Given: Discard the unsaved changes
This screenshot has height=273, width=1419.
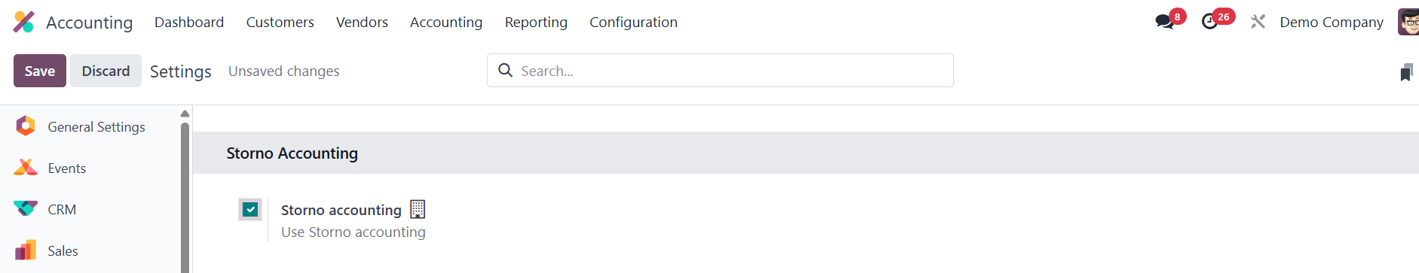Looking at the screenshot, I should 106,71.
